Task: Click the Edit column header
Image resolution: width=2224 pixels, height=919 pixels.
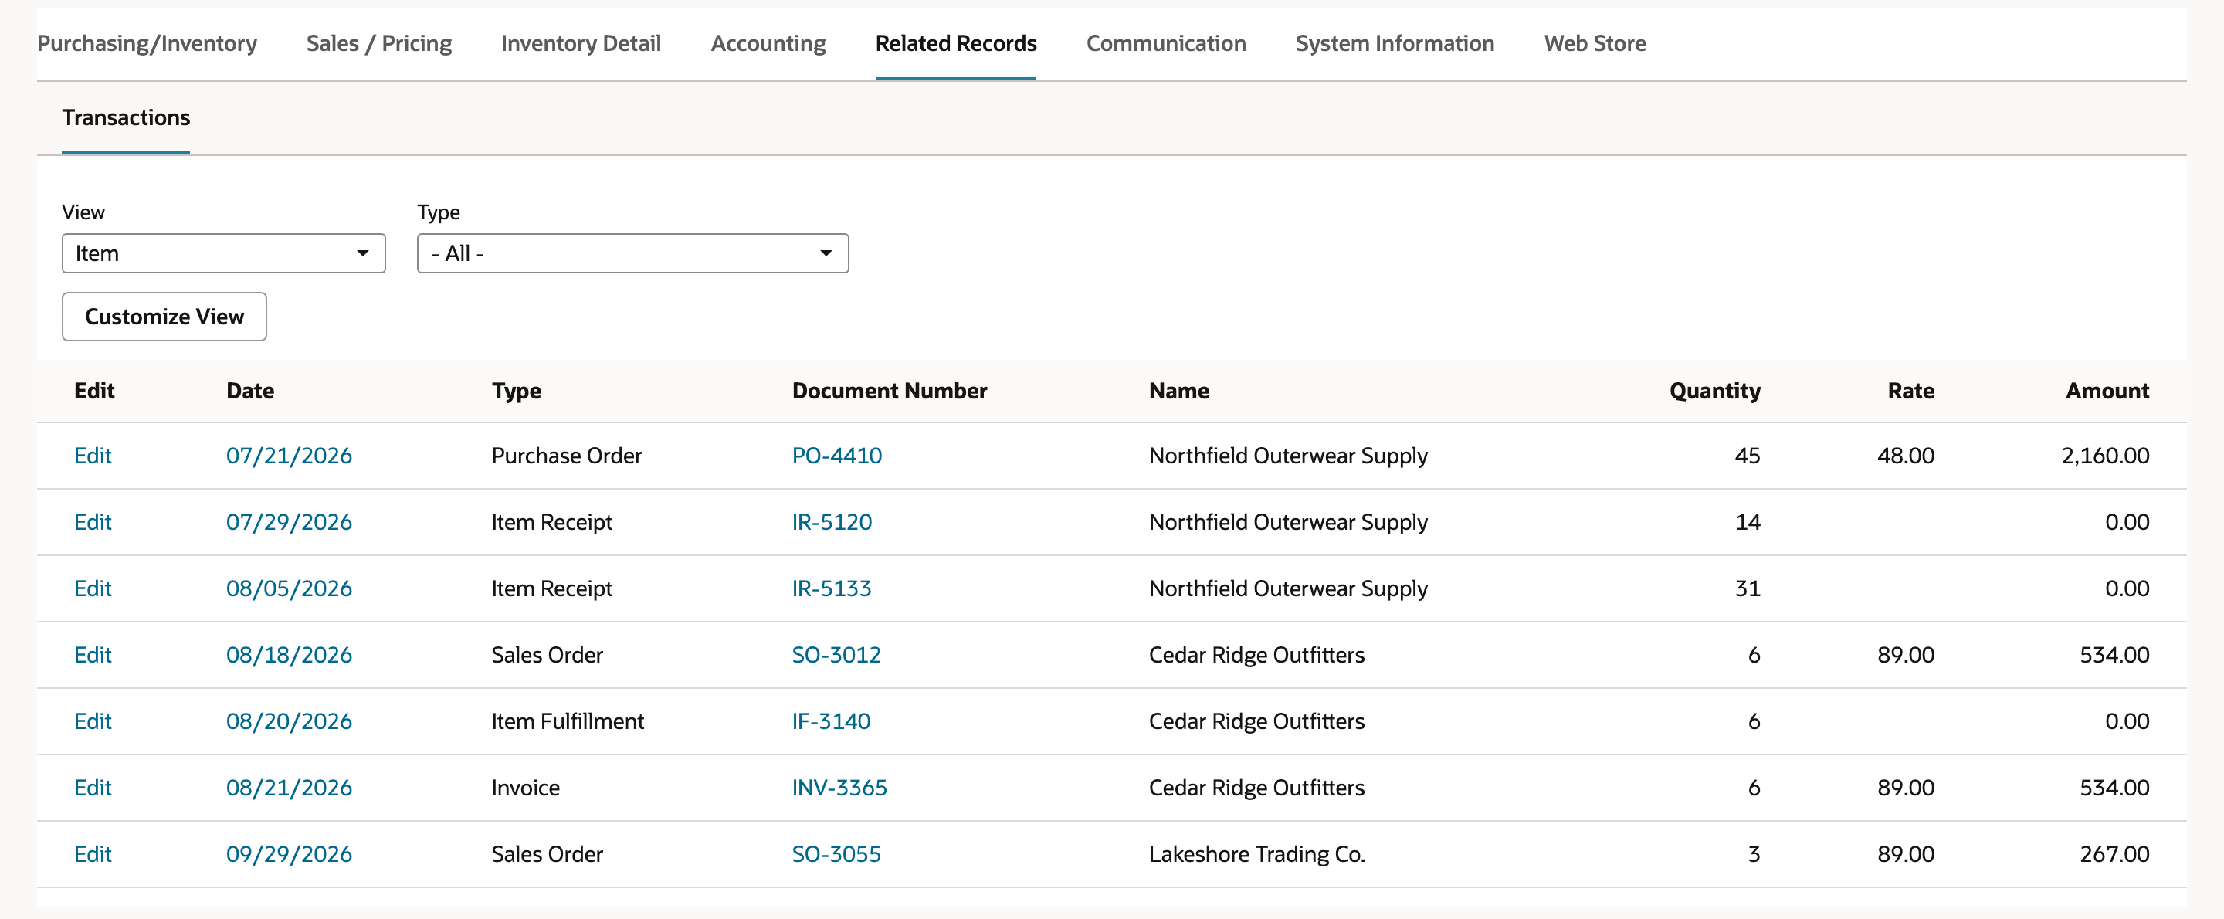Action: [94, 391]
